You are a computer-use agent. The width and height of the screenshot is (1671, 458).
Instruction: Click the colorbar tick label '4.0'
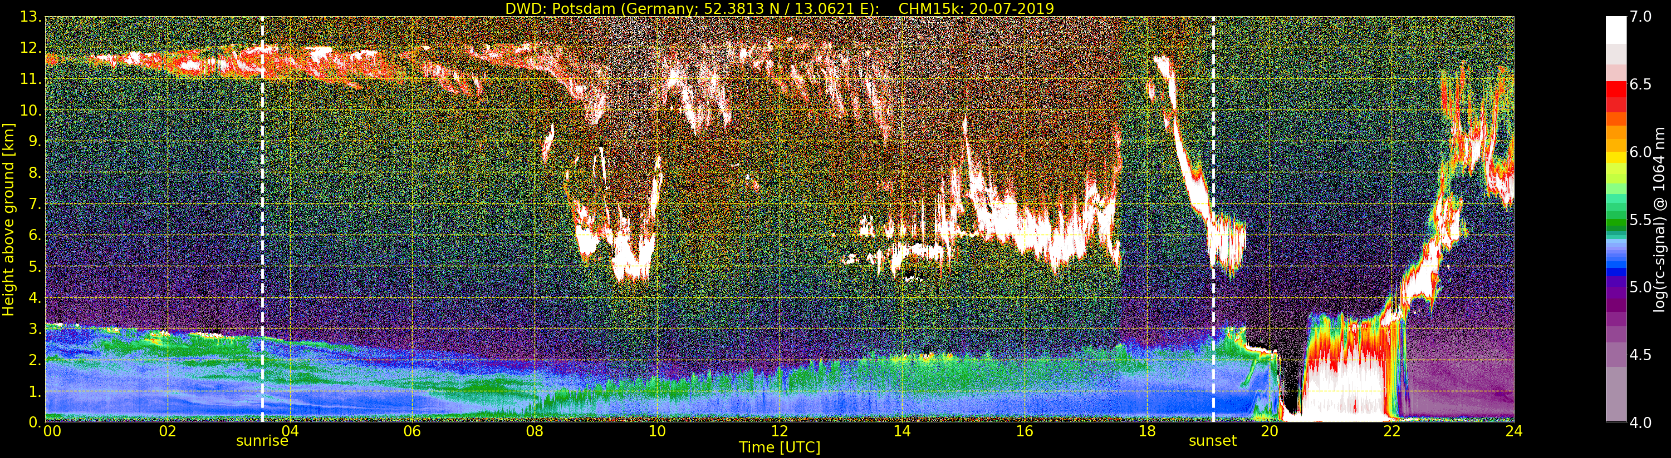[1640, 422]
